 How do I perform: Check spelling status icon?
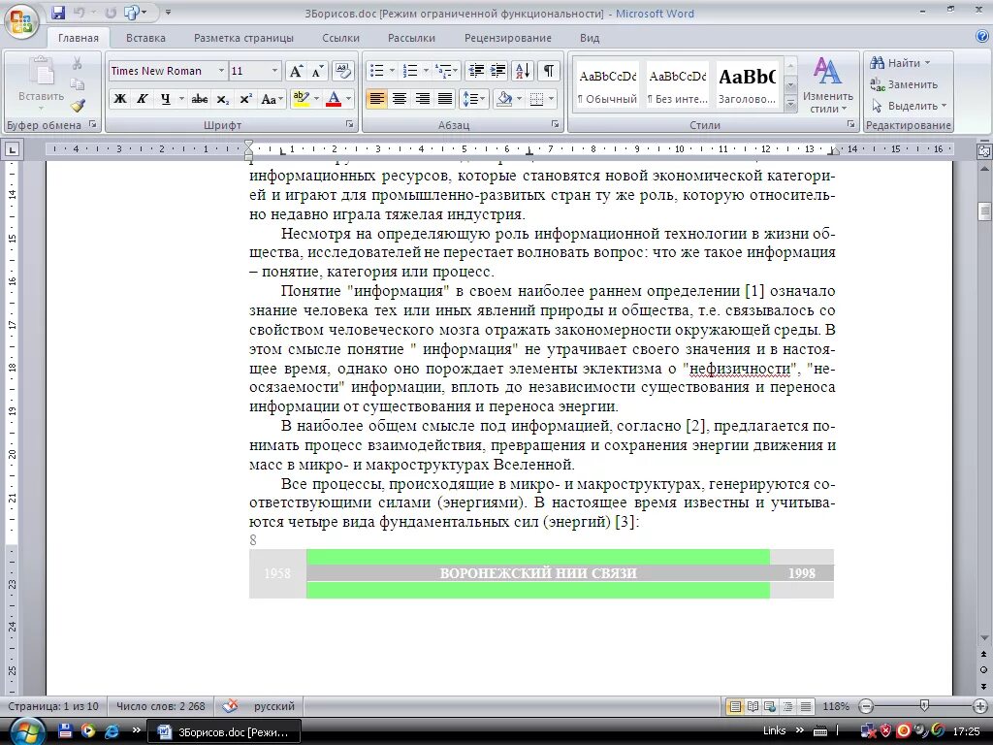[x=230, y=706]
